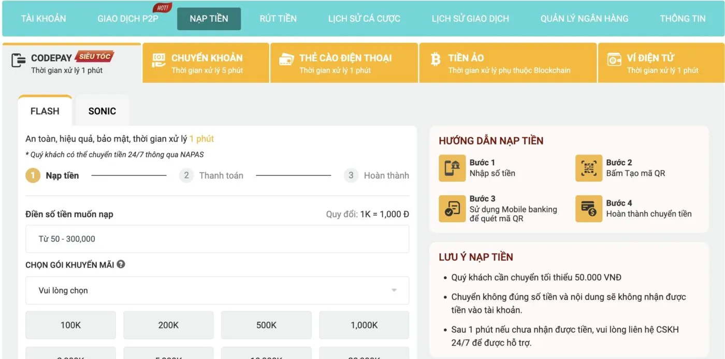Open the RÚT TIỀN menu item

(278, 19)
